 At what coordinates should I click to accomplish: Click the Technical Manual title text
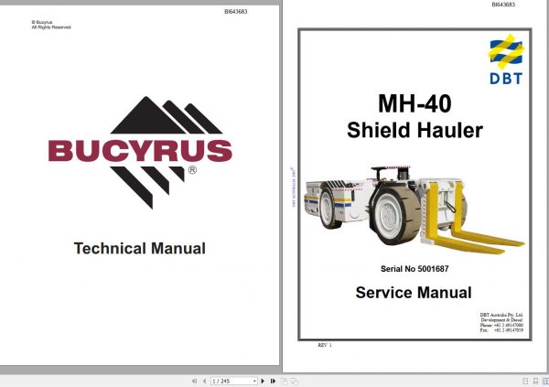coord(140,248)
